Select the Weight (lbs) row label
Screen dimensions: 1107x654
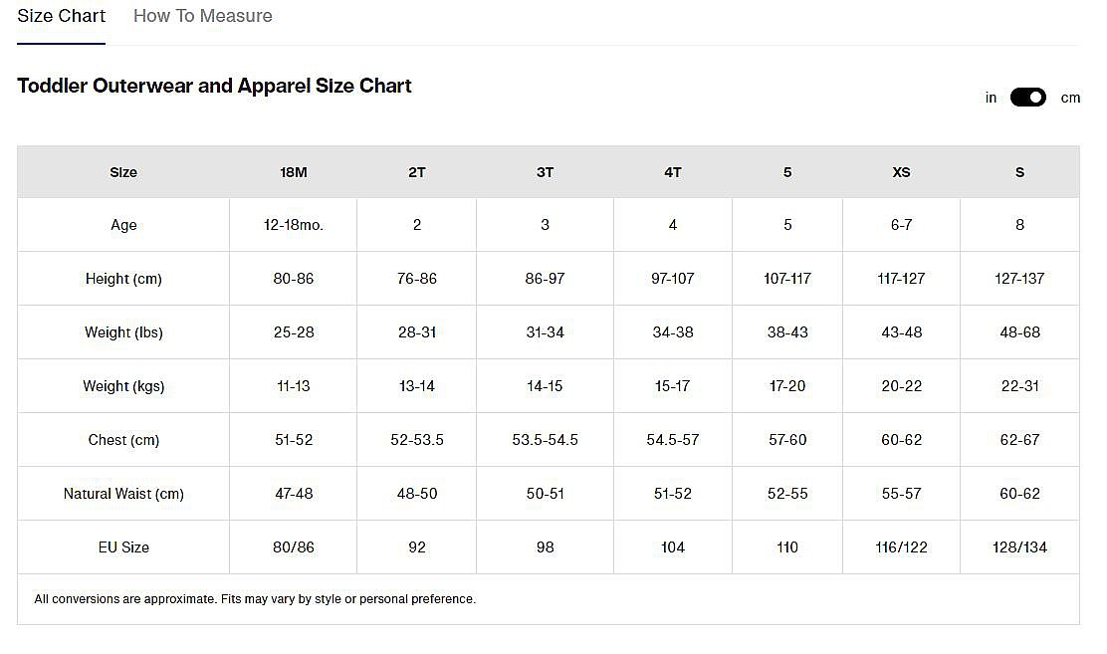(123, 332)
